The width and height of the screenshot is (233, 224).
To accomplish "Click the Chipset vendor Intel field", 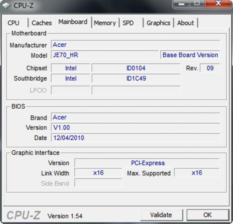I will [71, 68].
